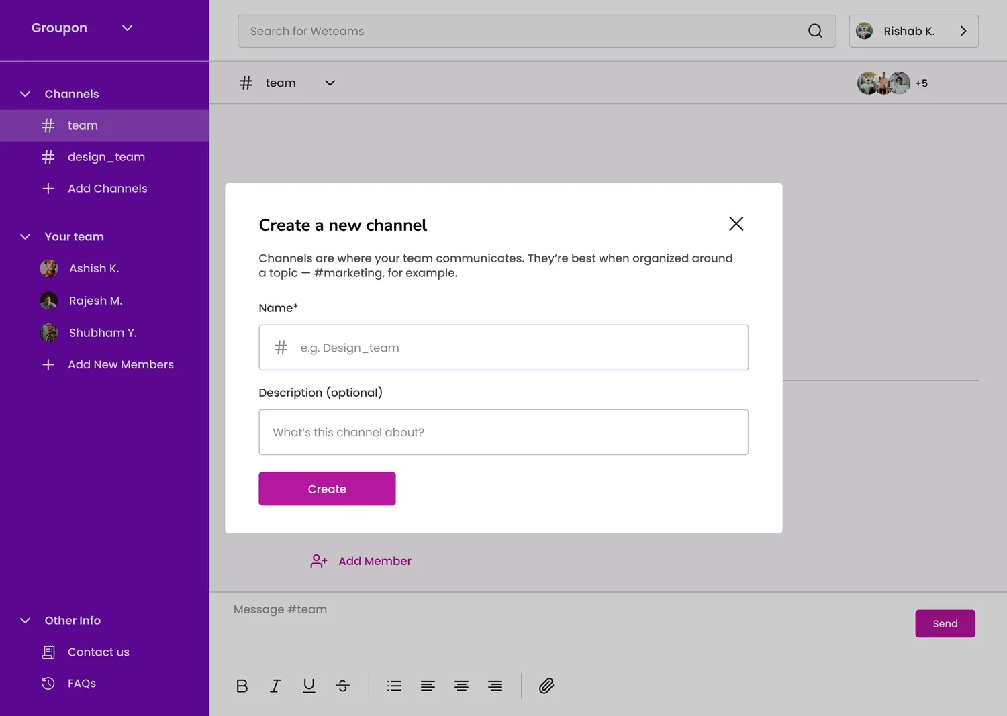This screenshot has height=716, width=1007.
Task: Select the team channel in sidebar
Action: pyautogui.click(x=105, y=125)
